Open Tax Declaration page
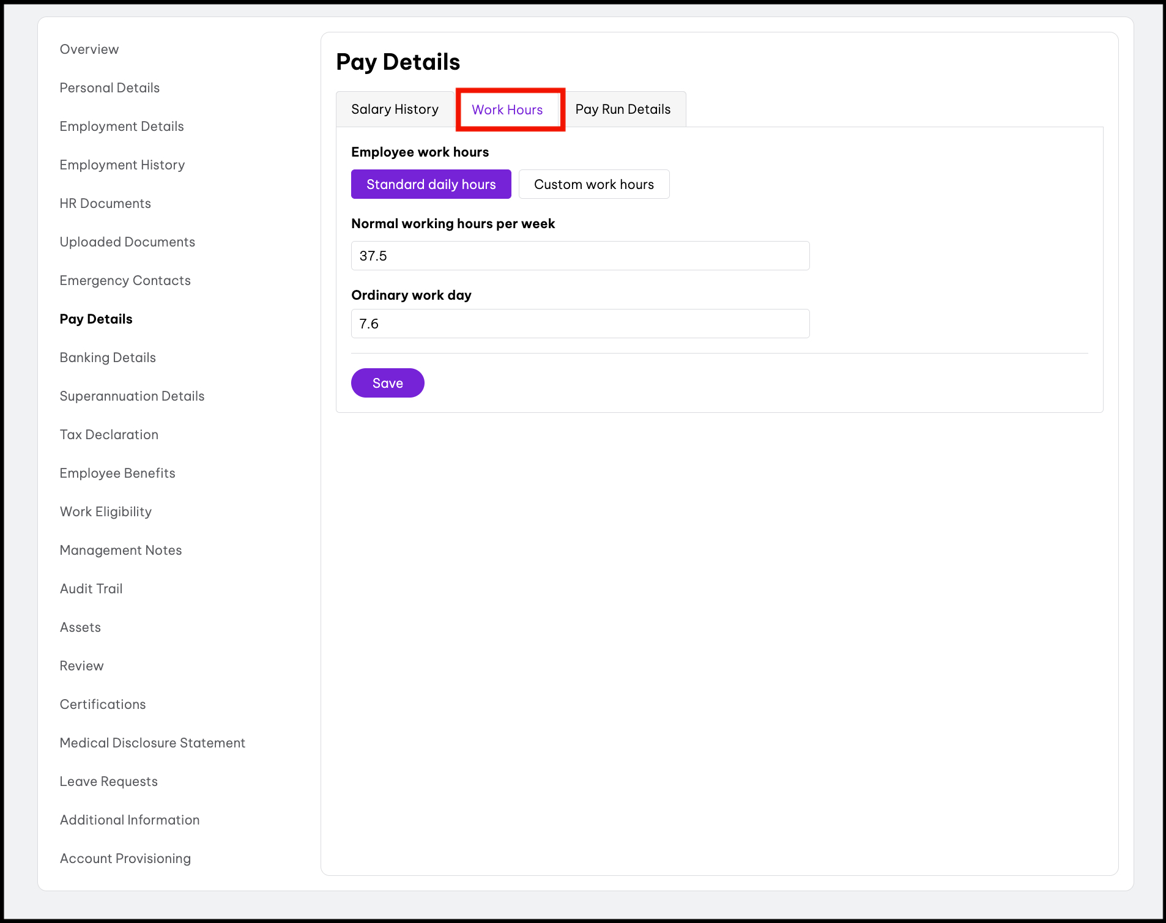This screenshot has height=923, width=1166. [x=109, y=435]
